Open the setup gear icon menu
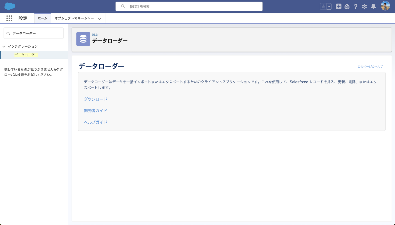Screen dimensions: 395x225 pyautogui.click(x=364, y=6)
